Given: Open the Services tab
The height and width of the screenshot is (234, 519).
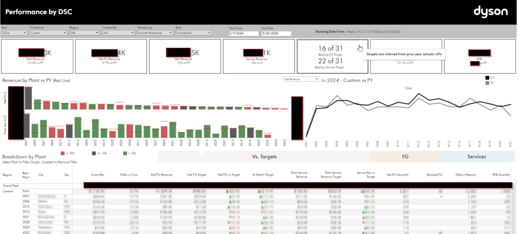Looking at the screenshot, I should tap(476, 157).
